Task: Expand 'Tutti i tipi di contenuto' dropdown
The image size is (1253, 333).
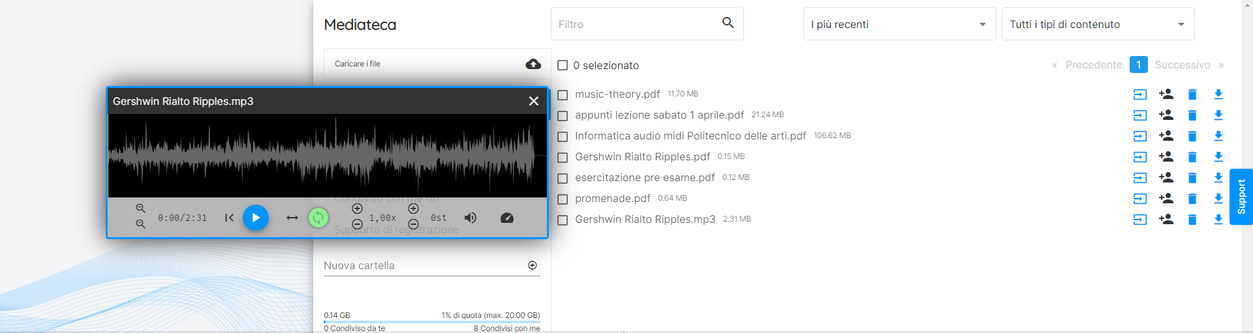Action: point(1097,24)
